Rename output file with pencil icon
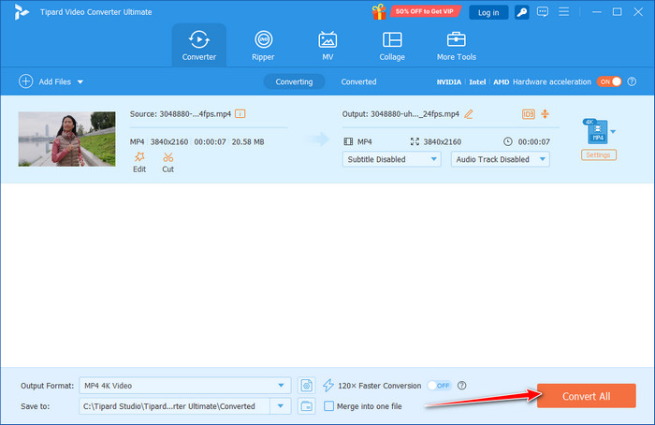The height and width of the screenshot is (425, 655). click(x=469, y=114)
